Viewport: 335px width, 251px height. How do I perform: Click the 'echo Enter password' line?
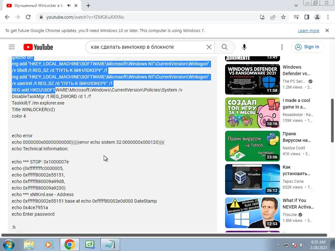[33, 214]
